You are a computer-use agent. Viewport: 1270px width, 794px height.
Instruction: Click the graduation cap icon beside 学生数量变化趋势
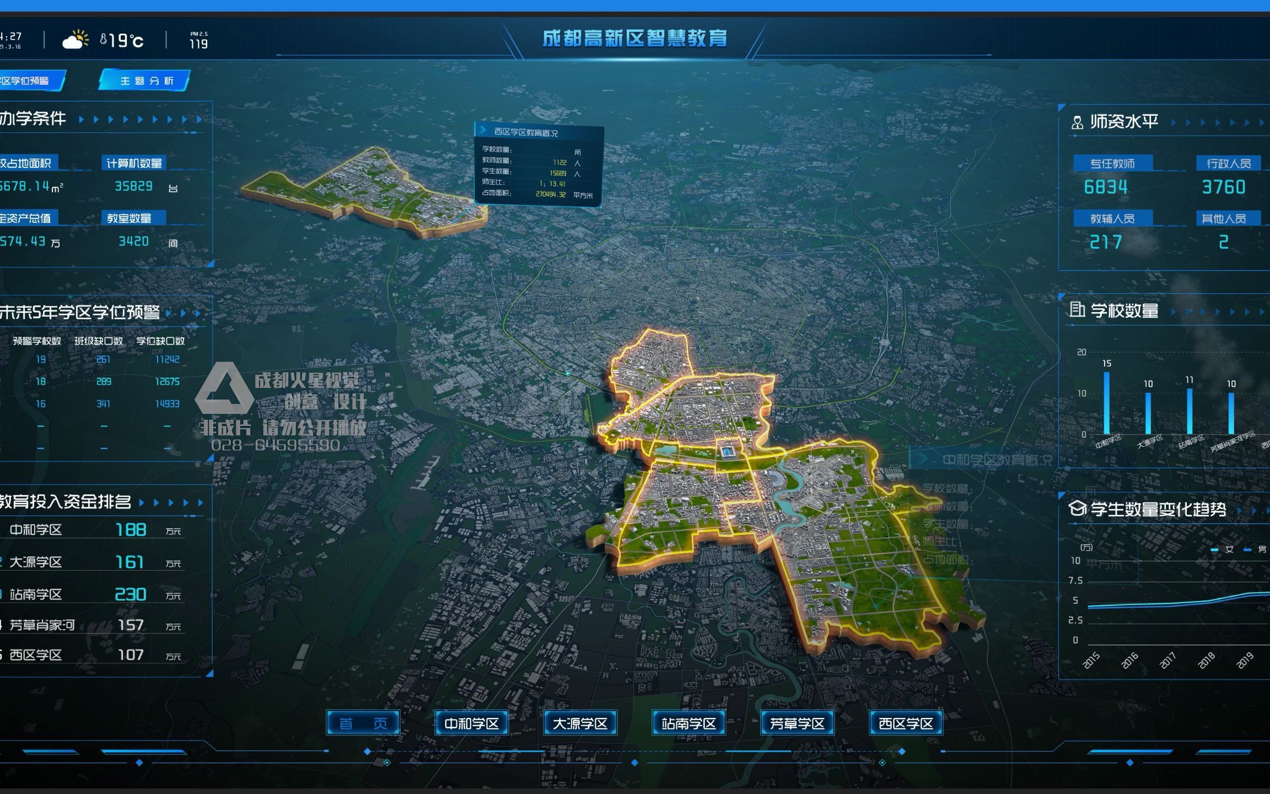(1077, 508)
